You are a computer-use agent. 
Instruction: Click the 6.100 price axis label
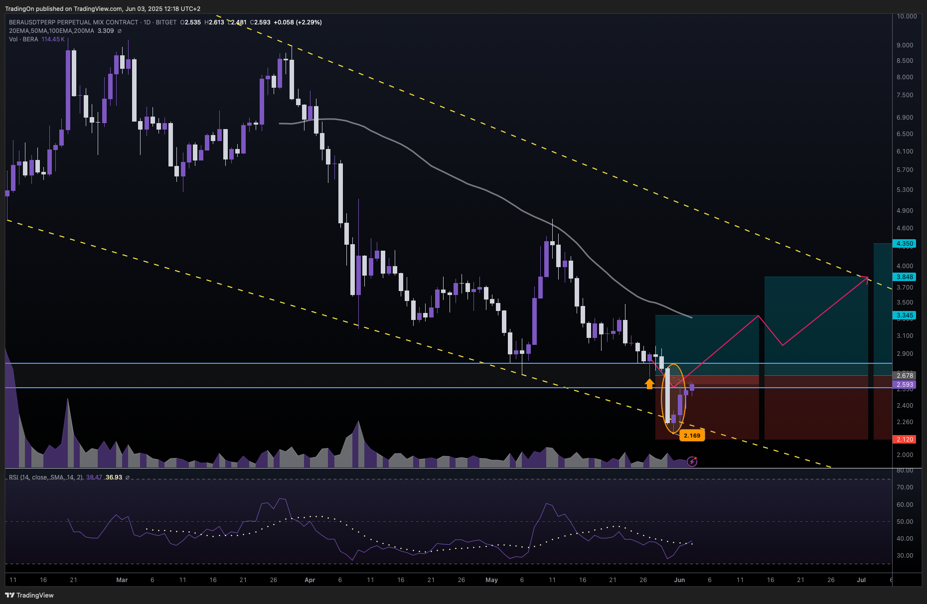[x=905, y=151]
